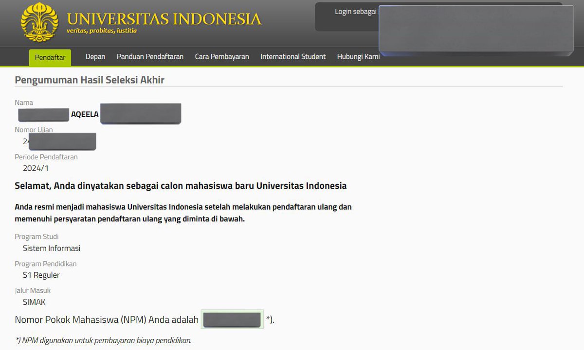Click the name text AQEELA
Viewport: 584px width, 350px height.
85,115
